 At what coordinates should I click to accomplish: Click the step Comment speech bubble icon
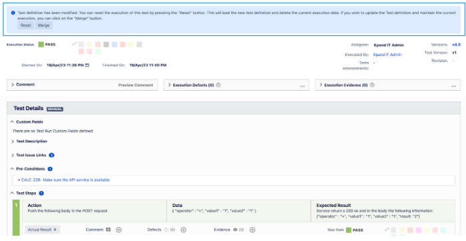click(x=109, y=230)
